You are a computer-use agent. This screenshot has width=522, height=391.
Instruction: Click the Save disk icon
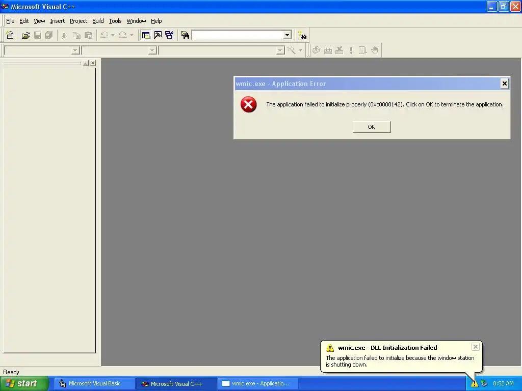(38, 35)
